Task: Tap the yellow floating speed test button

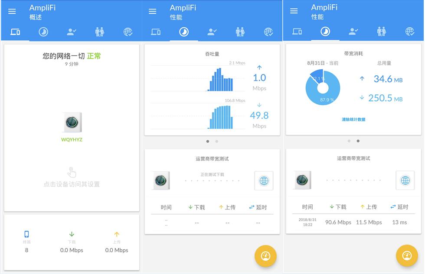Action: click(265, 256)
